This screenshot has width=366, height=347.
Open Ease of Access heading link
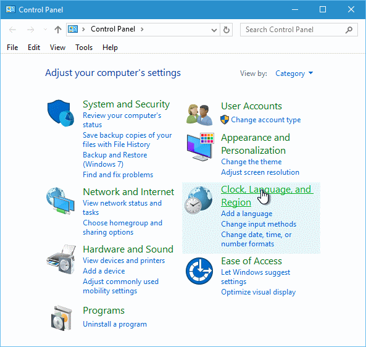click(x=251, y=261)
